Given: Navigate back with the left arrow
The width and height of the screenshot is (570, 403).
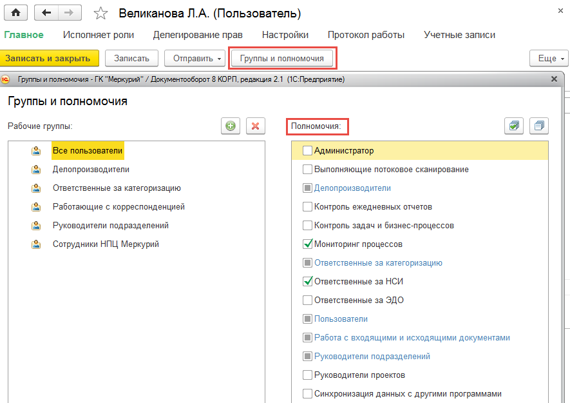Looking at the screenshot, I should coord(46,13).
